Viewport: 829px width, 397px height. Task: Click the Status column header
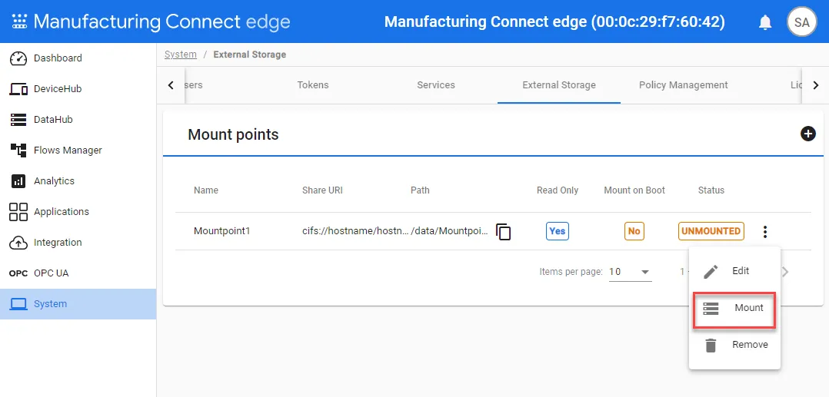pyautogui.click(x=711, y=190)
